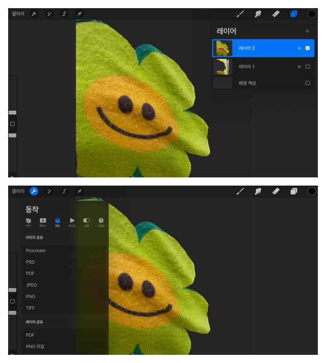Share image as JPEG
Screen dimensions: 326x363
point(31,285)
